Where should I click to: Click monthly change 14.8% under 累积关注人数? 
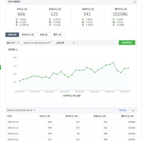[121, 25]
